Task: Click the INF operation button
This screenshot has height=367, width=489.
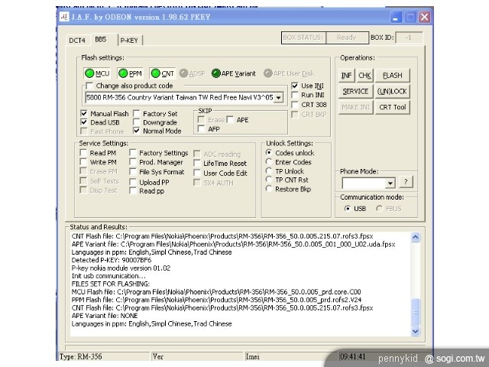Action: [x=346, y=76]
